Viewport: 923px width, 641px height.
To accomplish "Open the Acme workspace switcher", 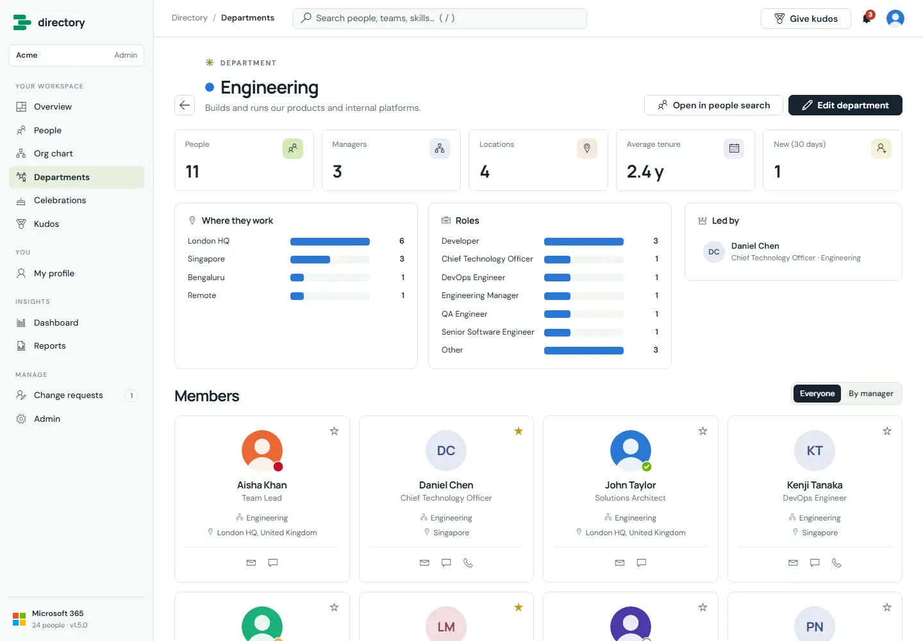I will tap(76, 55).
